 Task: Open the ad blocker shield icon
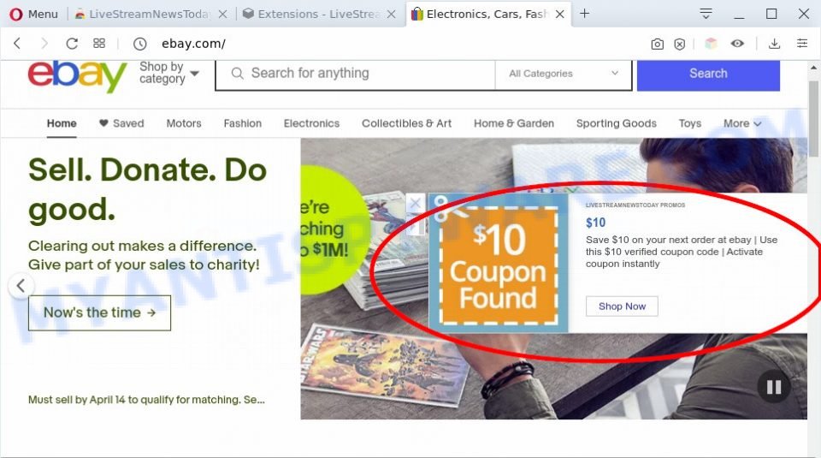click(680, 44)
